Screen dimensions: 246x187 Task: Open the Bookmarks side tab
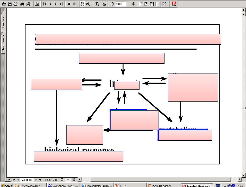(x=3, y=22)
